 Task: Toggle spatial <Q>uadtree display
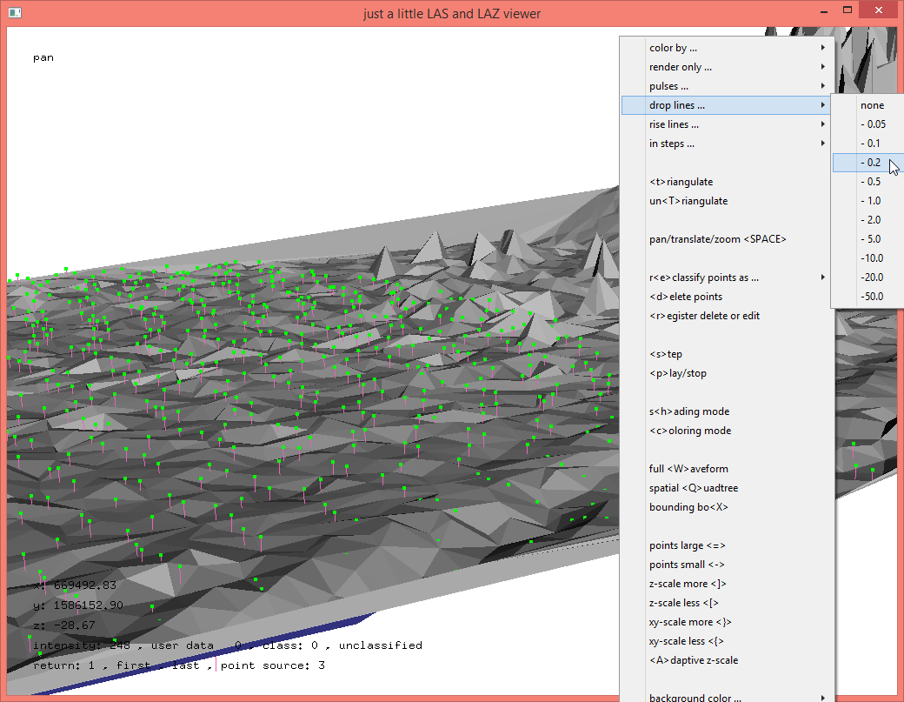coord(693,488)
